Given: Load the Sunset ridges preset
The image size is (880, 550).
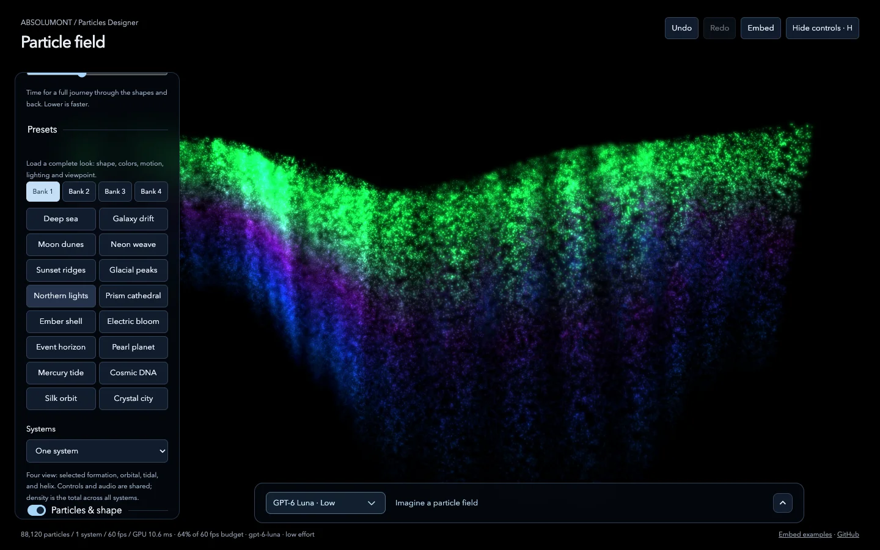Looking at the screenshot, I should [x=61, y=270].
